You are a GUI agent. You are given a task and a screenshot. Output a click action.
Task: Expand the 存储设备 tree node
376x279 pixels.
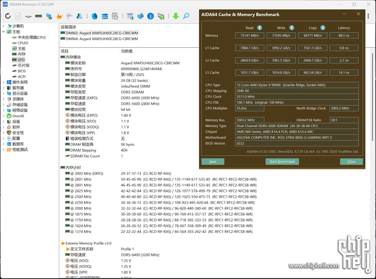[3, 105]
